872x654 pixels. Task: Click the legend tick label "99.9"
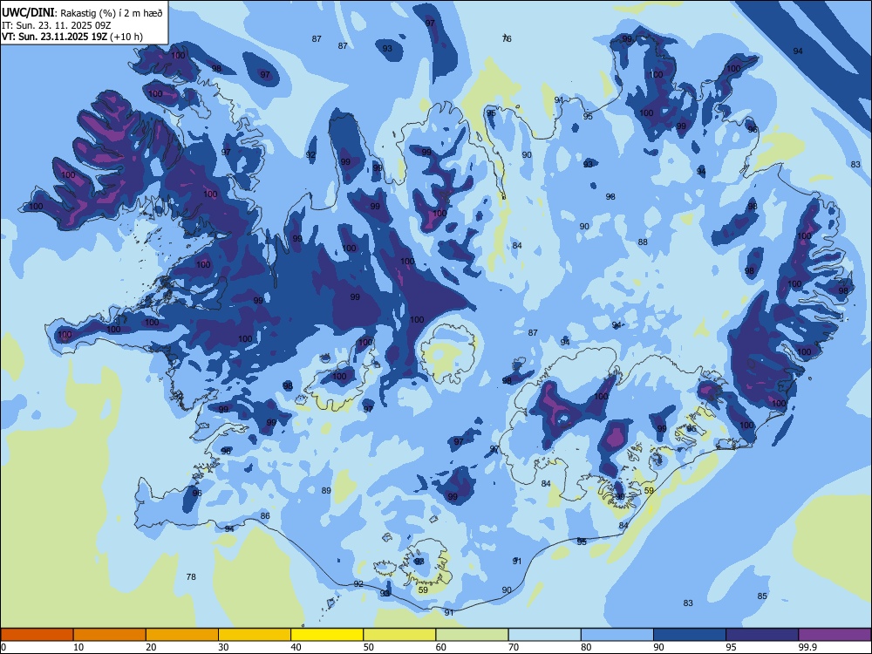[807, 647]
